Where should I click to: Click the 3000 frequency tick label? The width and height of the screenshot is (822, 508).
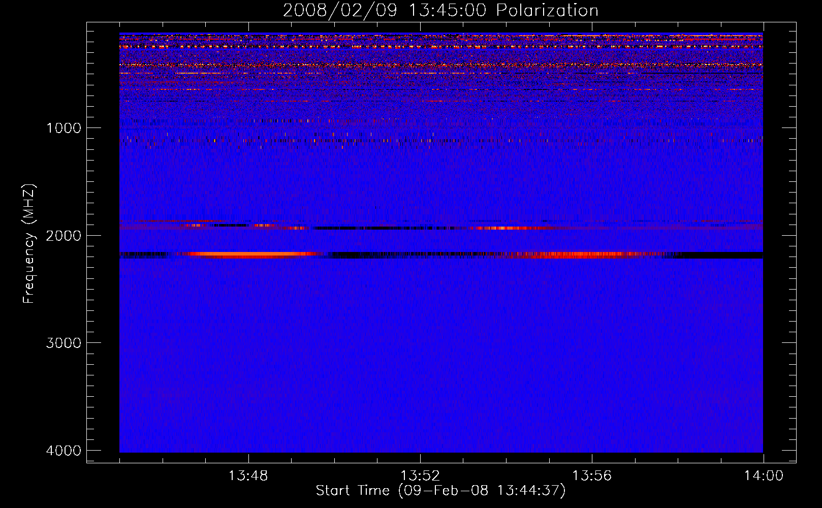pos(64,342)
